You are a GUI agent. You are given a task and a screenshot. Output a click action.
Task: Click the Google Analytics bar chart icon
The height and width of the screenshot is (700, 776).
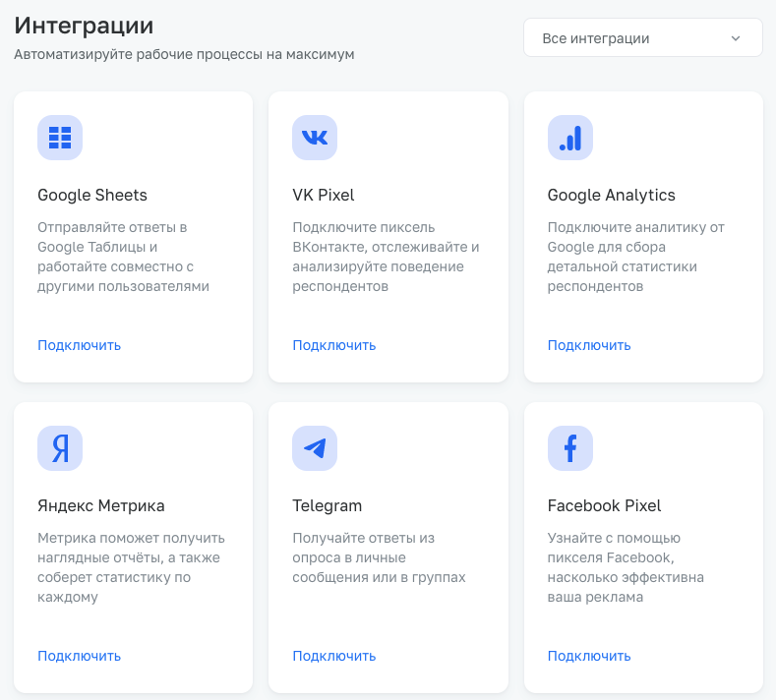[x=569, y=138]
